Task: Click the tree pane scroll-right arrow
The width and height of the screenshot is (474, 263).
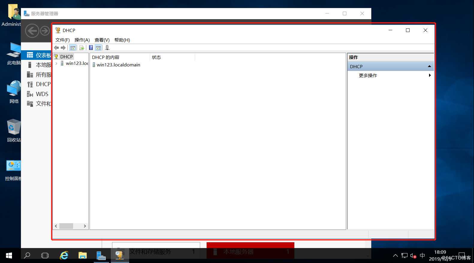Action: [85, 226]
